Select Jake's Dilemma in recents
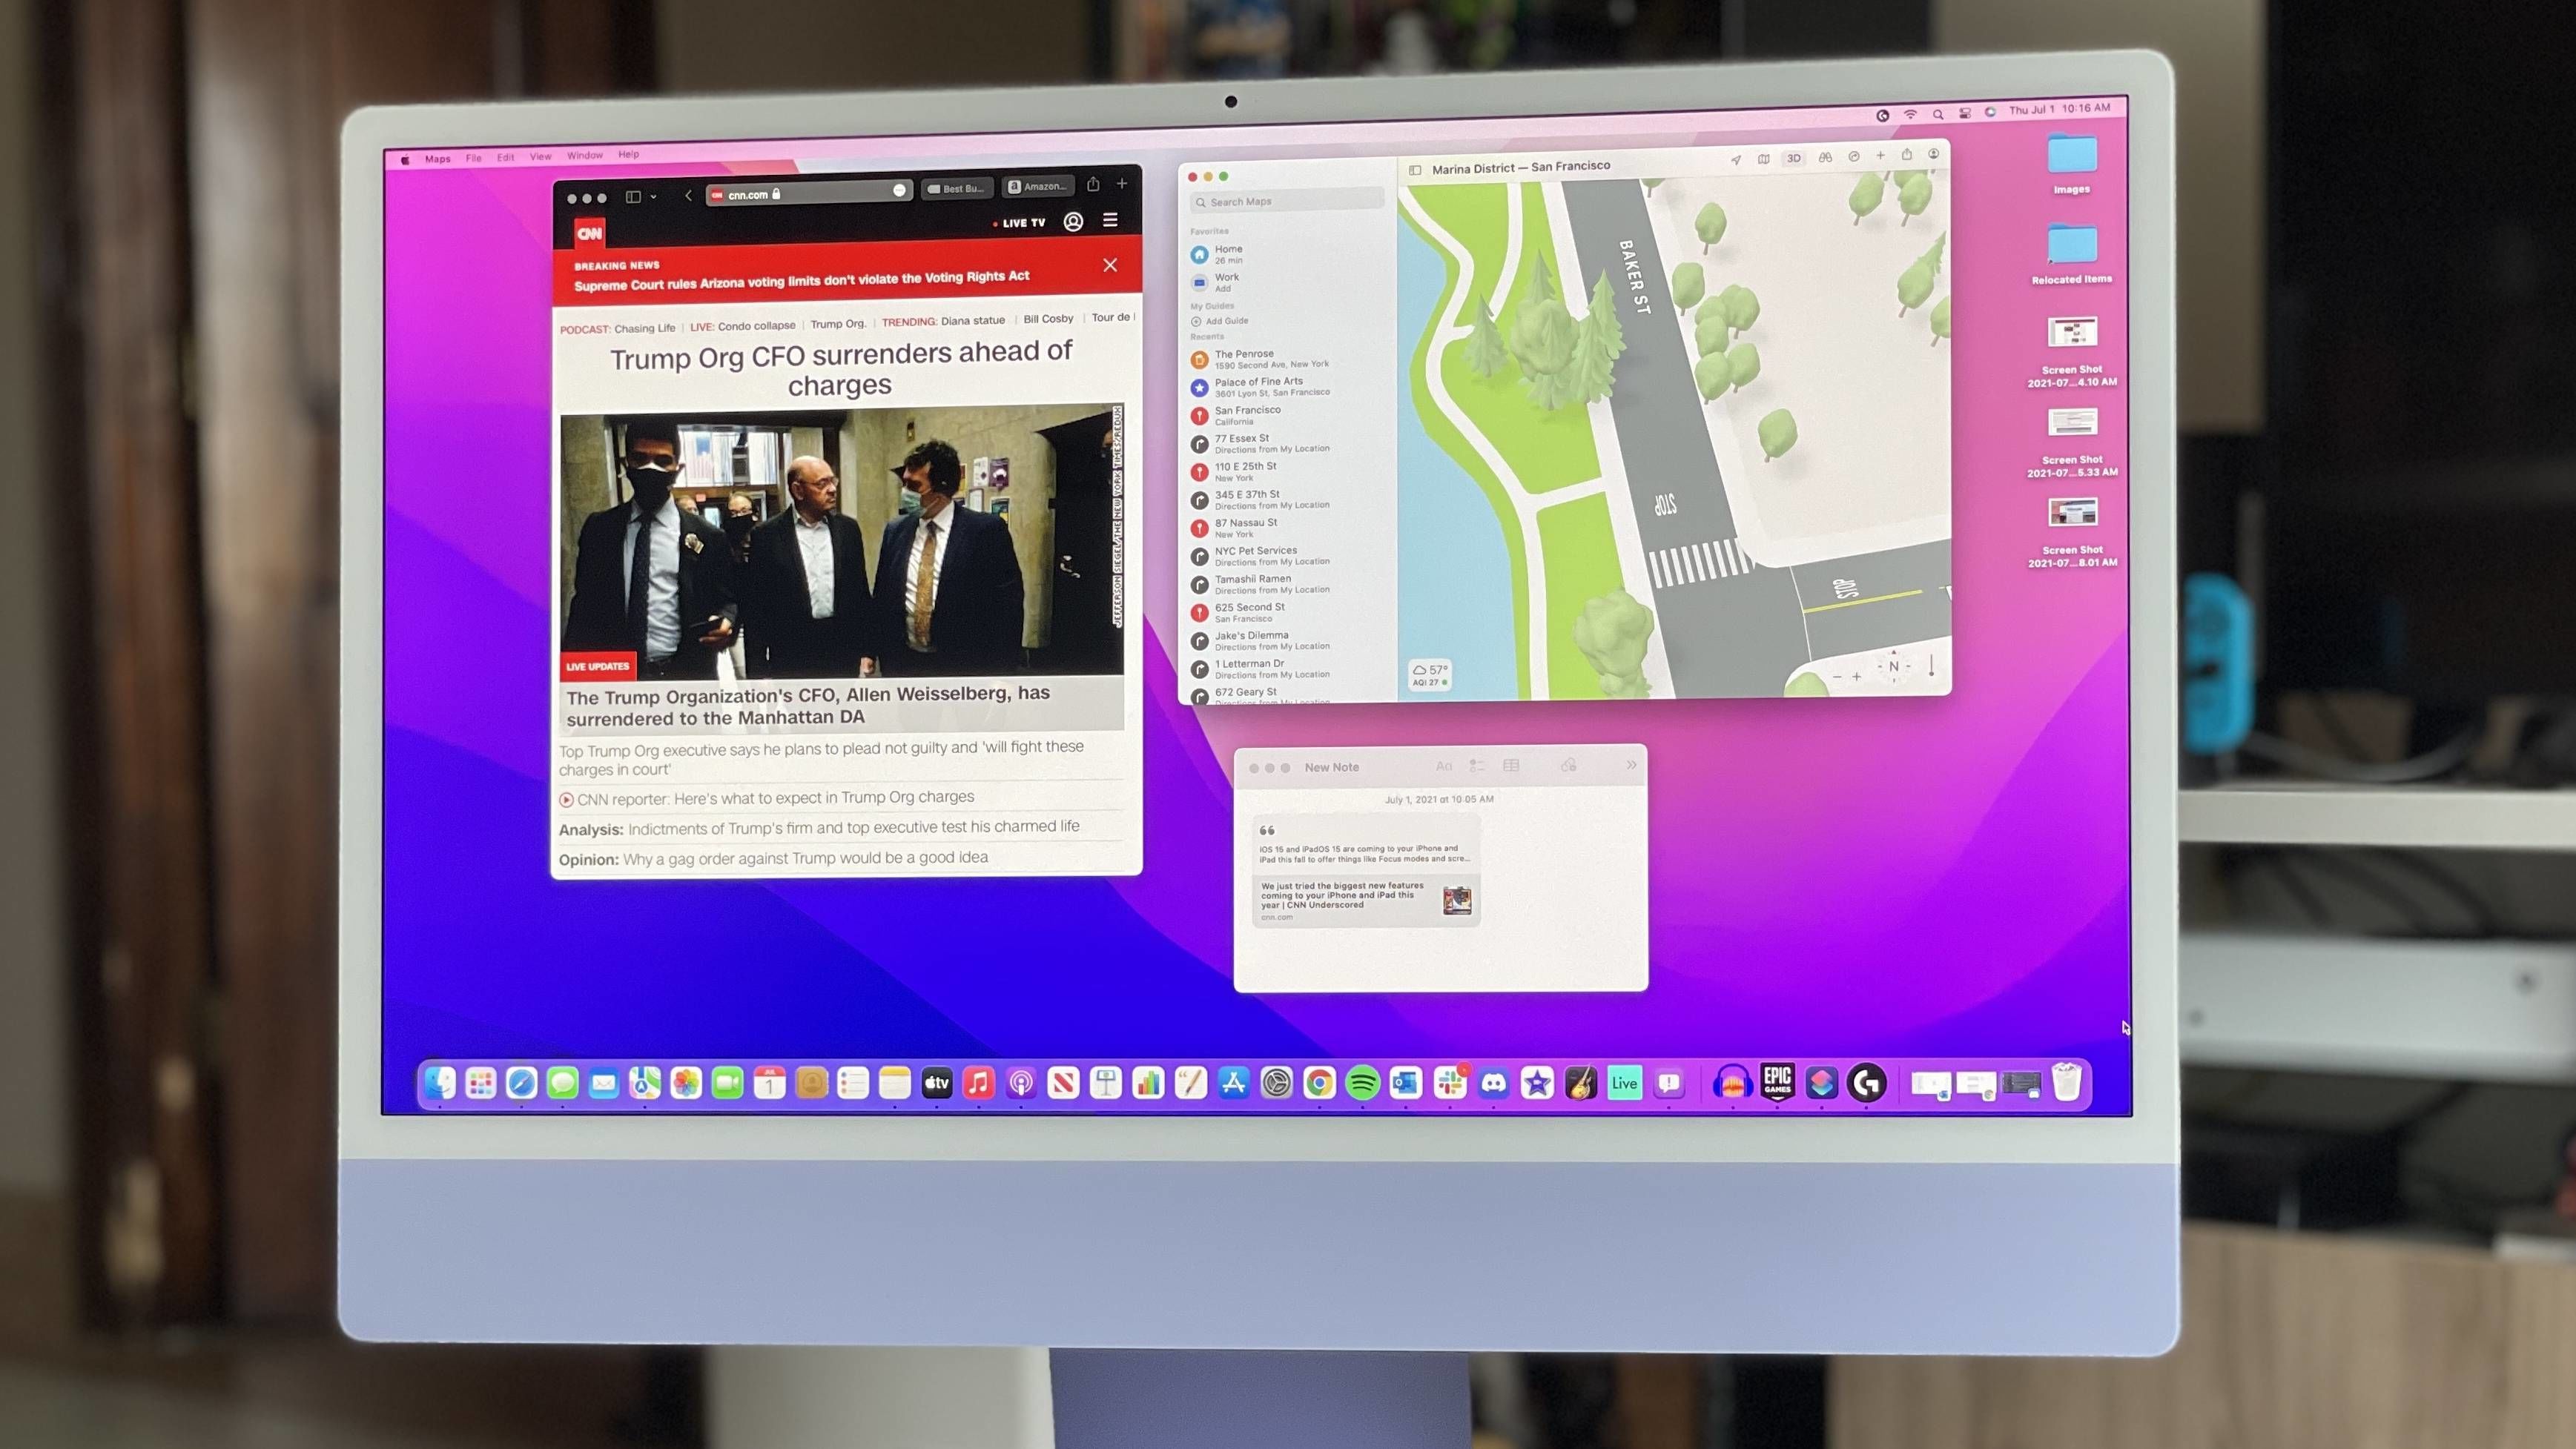The image size is (2576, 1449). click(1288, 640)
